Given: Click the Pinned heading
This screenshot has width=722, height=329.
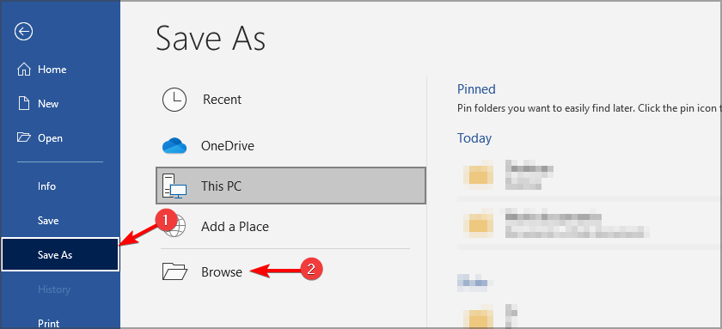Looking at the screenshot, I should click(476, 88).
